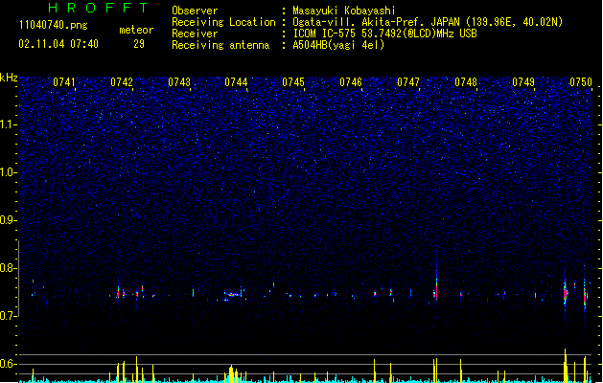This screenshot has width=603, height=383.
Task: Click the ICOM IC-575 53.7492 MHz receiver text
Action: point(384,34)
